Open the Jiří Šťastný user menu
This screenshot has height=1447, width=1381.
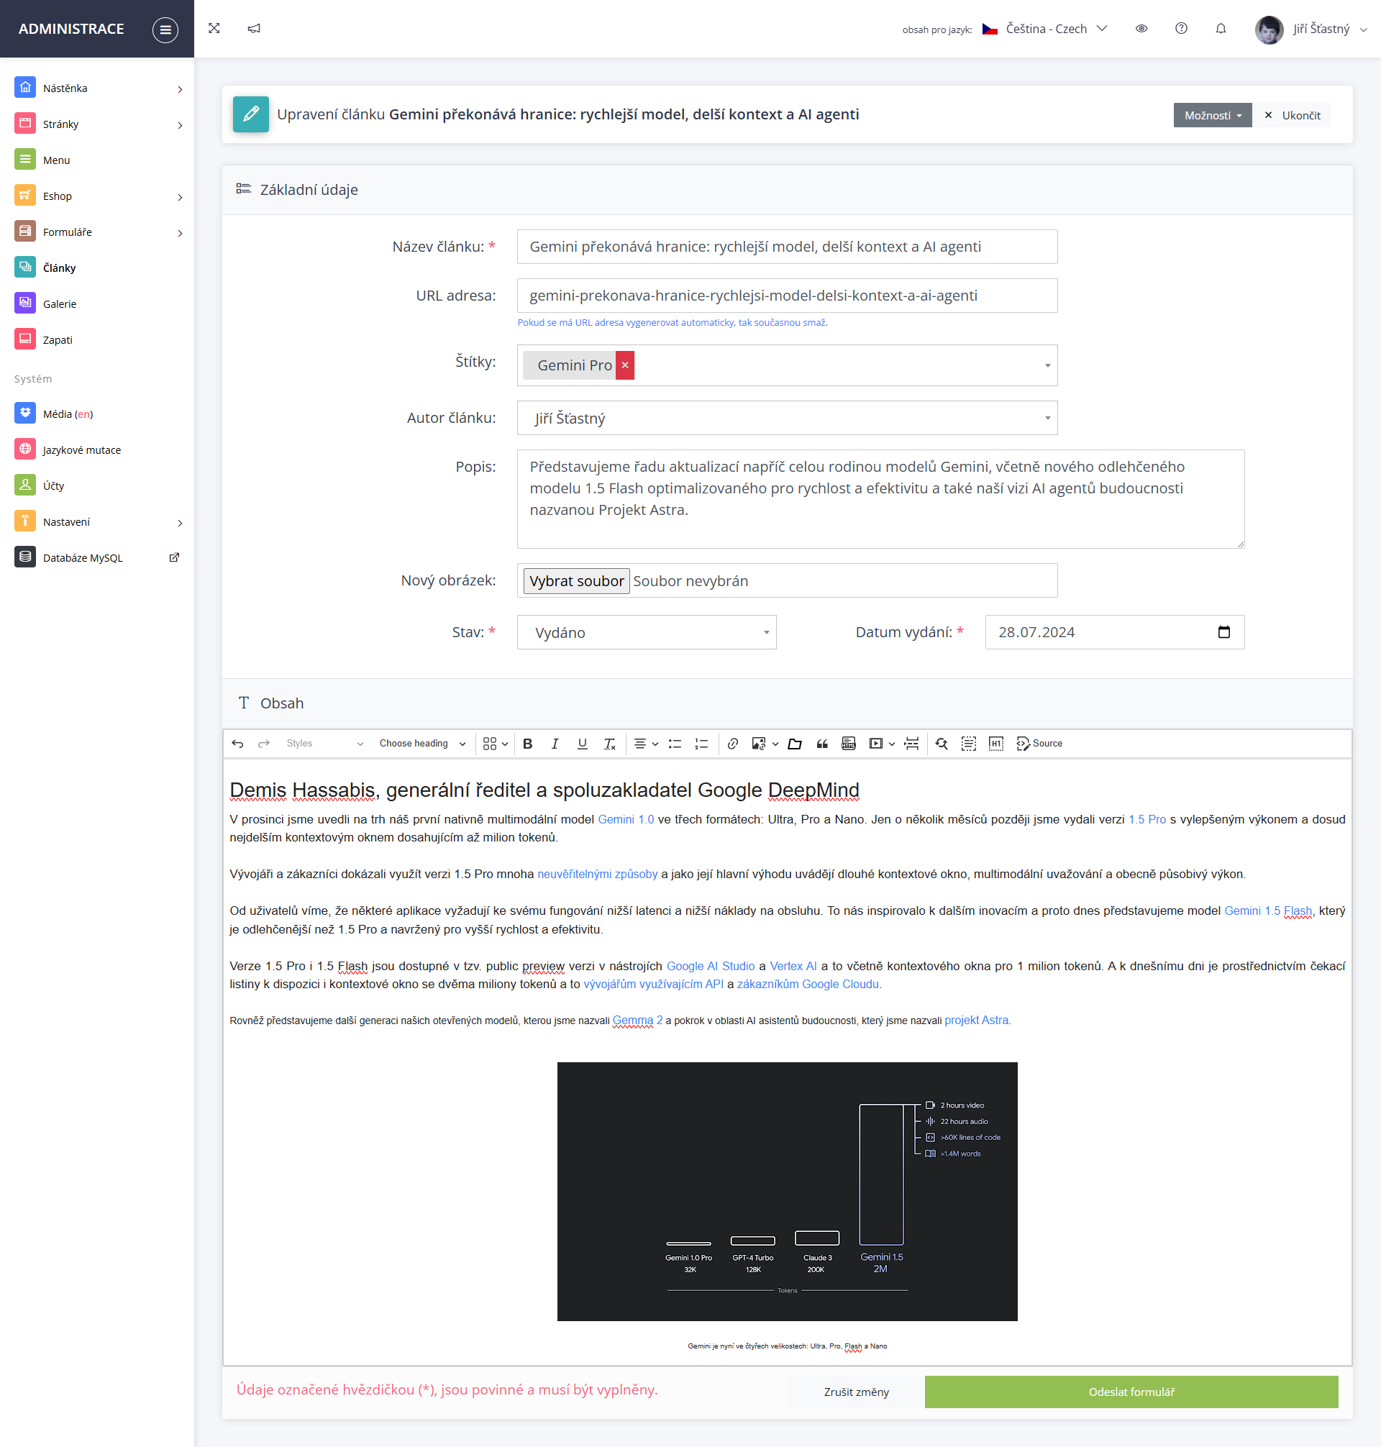(1311, 29)
